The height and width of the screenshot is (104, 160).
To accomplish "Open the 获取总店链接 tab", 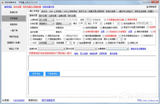I will tap(141, 11).
